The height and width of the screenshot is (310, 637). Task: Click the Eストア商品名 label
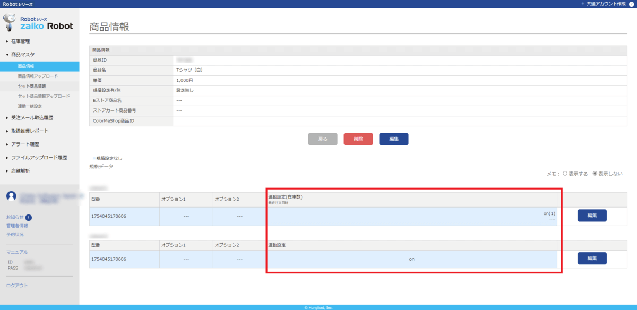coord(107,100)
